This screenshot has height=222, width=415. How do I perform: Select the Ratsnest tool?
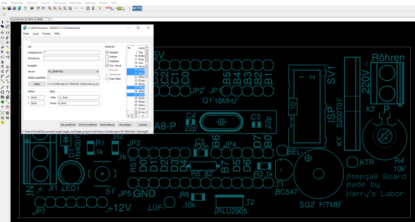point(2,113)
